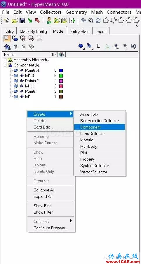141x264 pixels.
Task: Collapse the Component (6) tree node
Action: click(x=5, y=65)
